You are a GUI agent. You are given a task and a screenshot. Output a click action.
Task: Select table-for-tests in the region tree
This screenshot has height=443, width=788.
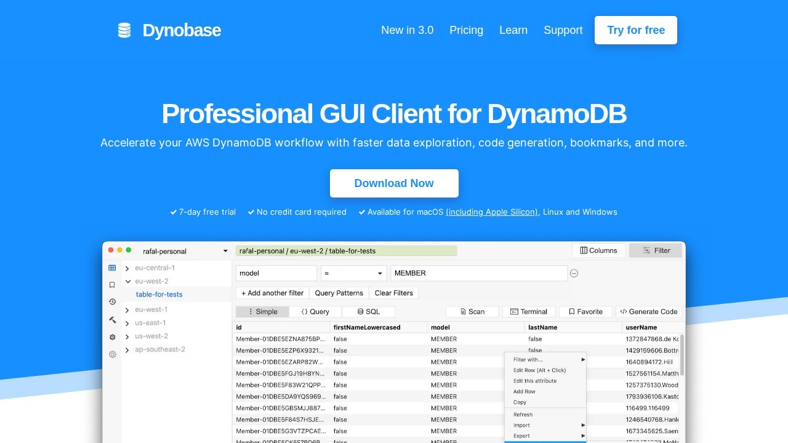159,294
